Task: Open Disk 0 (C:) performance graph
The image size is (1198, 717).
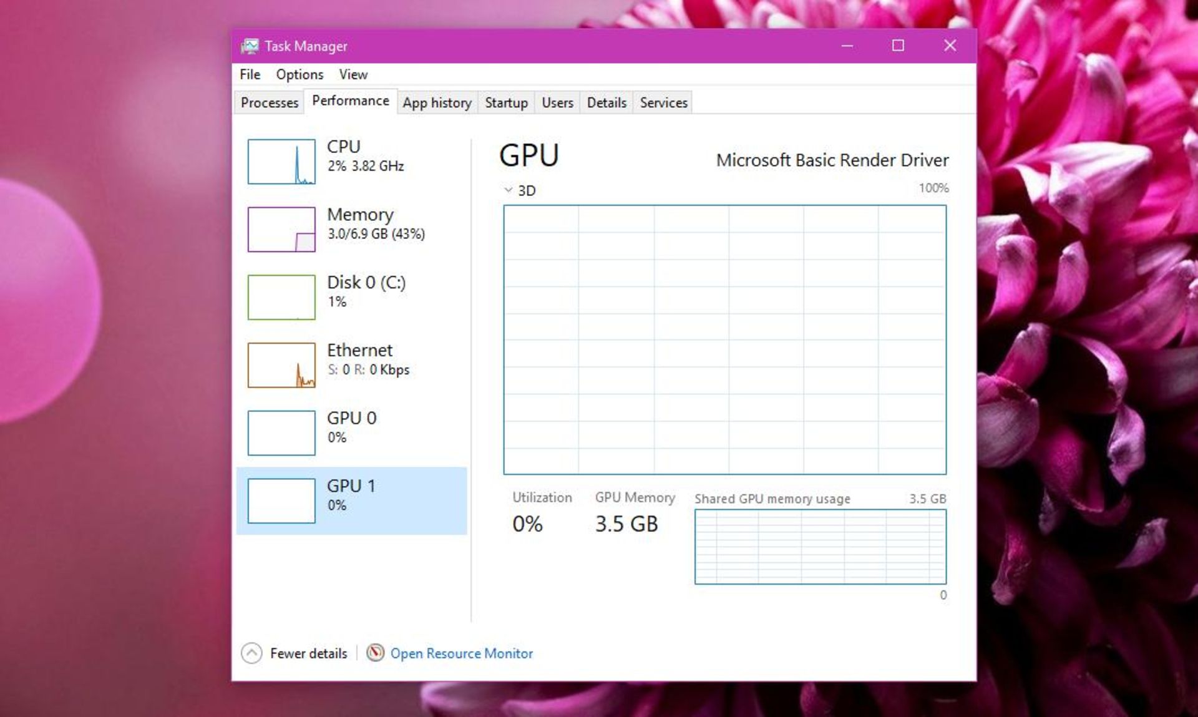Action: click(281, 297)
